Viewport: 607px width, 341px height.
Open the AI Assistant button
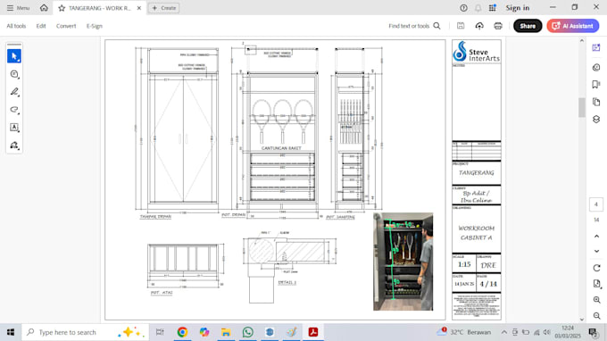coord(573,26)
